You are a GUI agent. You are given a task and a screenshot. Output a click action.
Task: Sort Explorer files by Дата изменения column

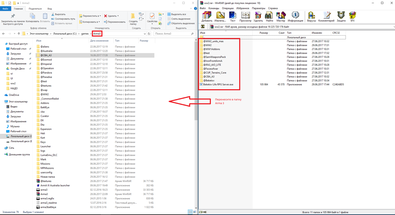[x=101, y=40]
